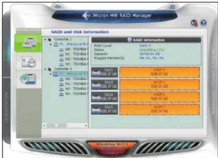Click M0 drive icon under Controller 1

pyautogui.click(x=61, y=50)
